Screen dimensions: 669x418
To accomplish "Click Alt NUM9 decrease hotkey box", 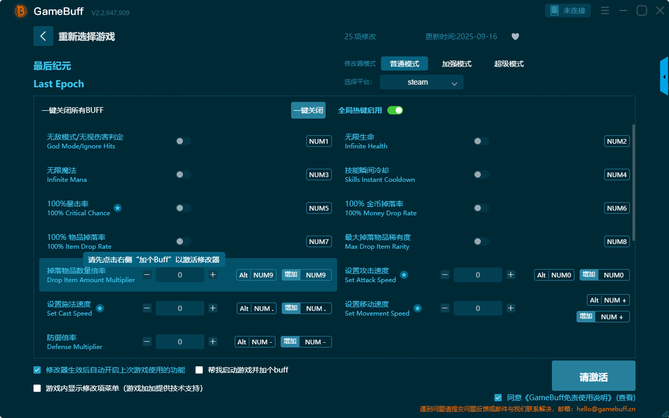I will [257, 275].
